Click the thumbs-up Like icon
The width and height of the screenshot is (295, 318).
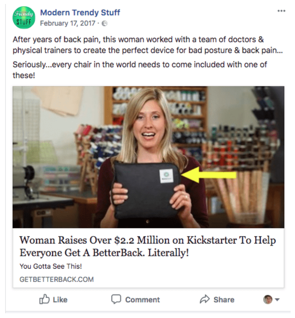point(44,299)
